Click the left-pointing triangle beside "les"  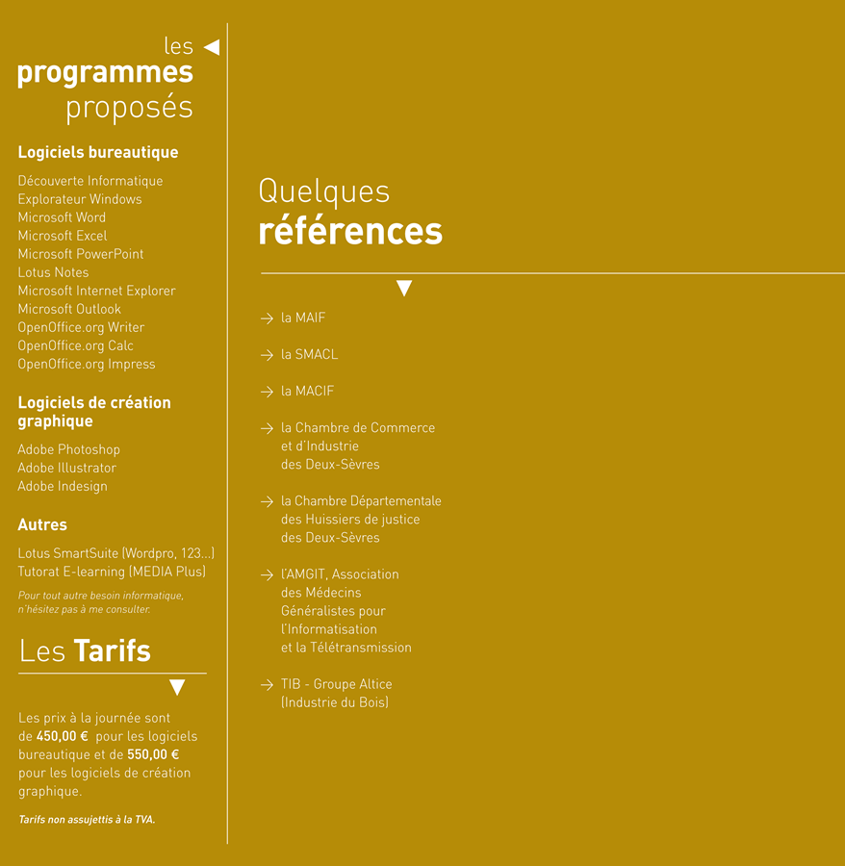point(212,47)
